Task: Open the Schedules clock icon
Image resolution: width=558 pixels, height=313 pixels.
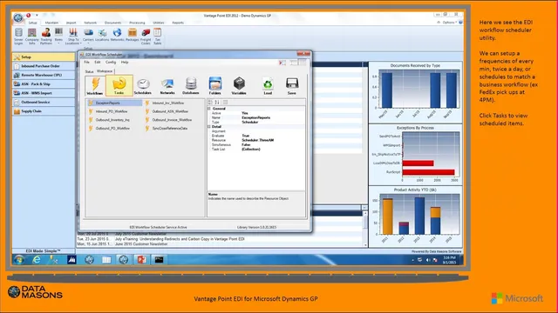Action: point(143,86)
